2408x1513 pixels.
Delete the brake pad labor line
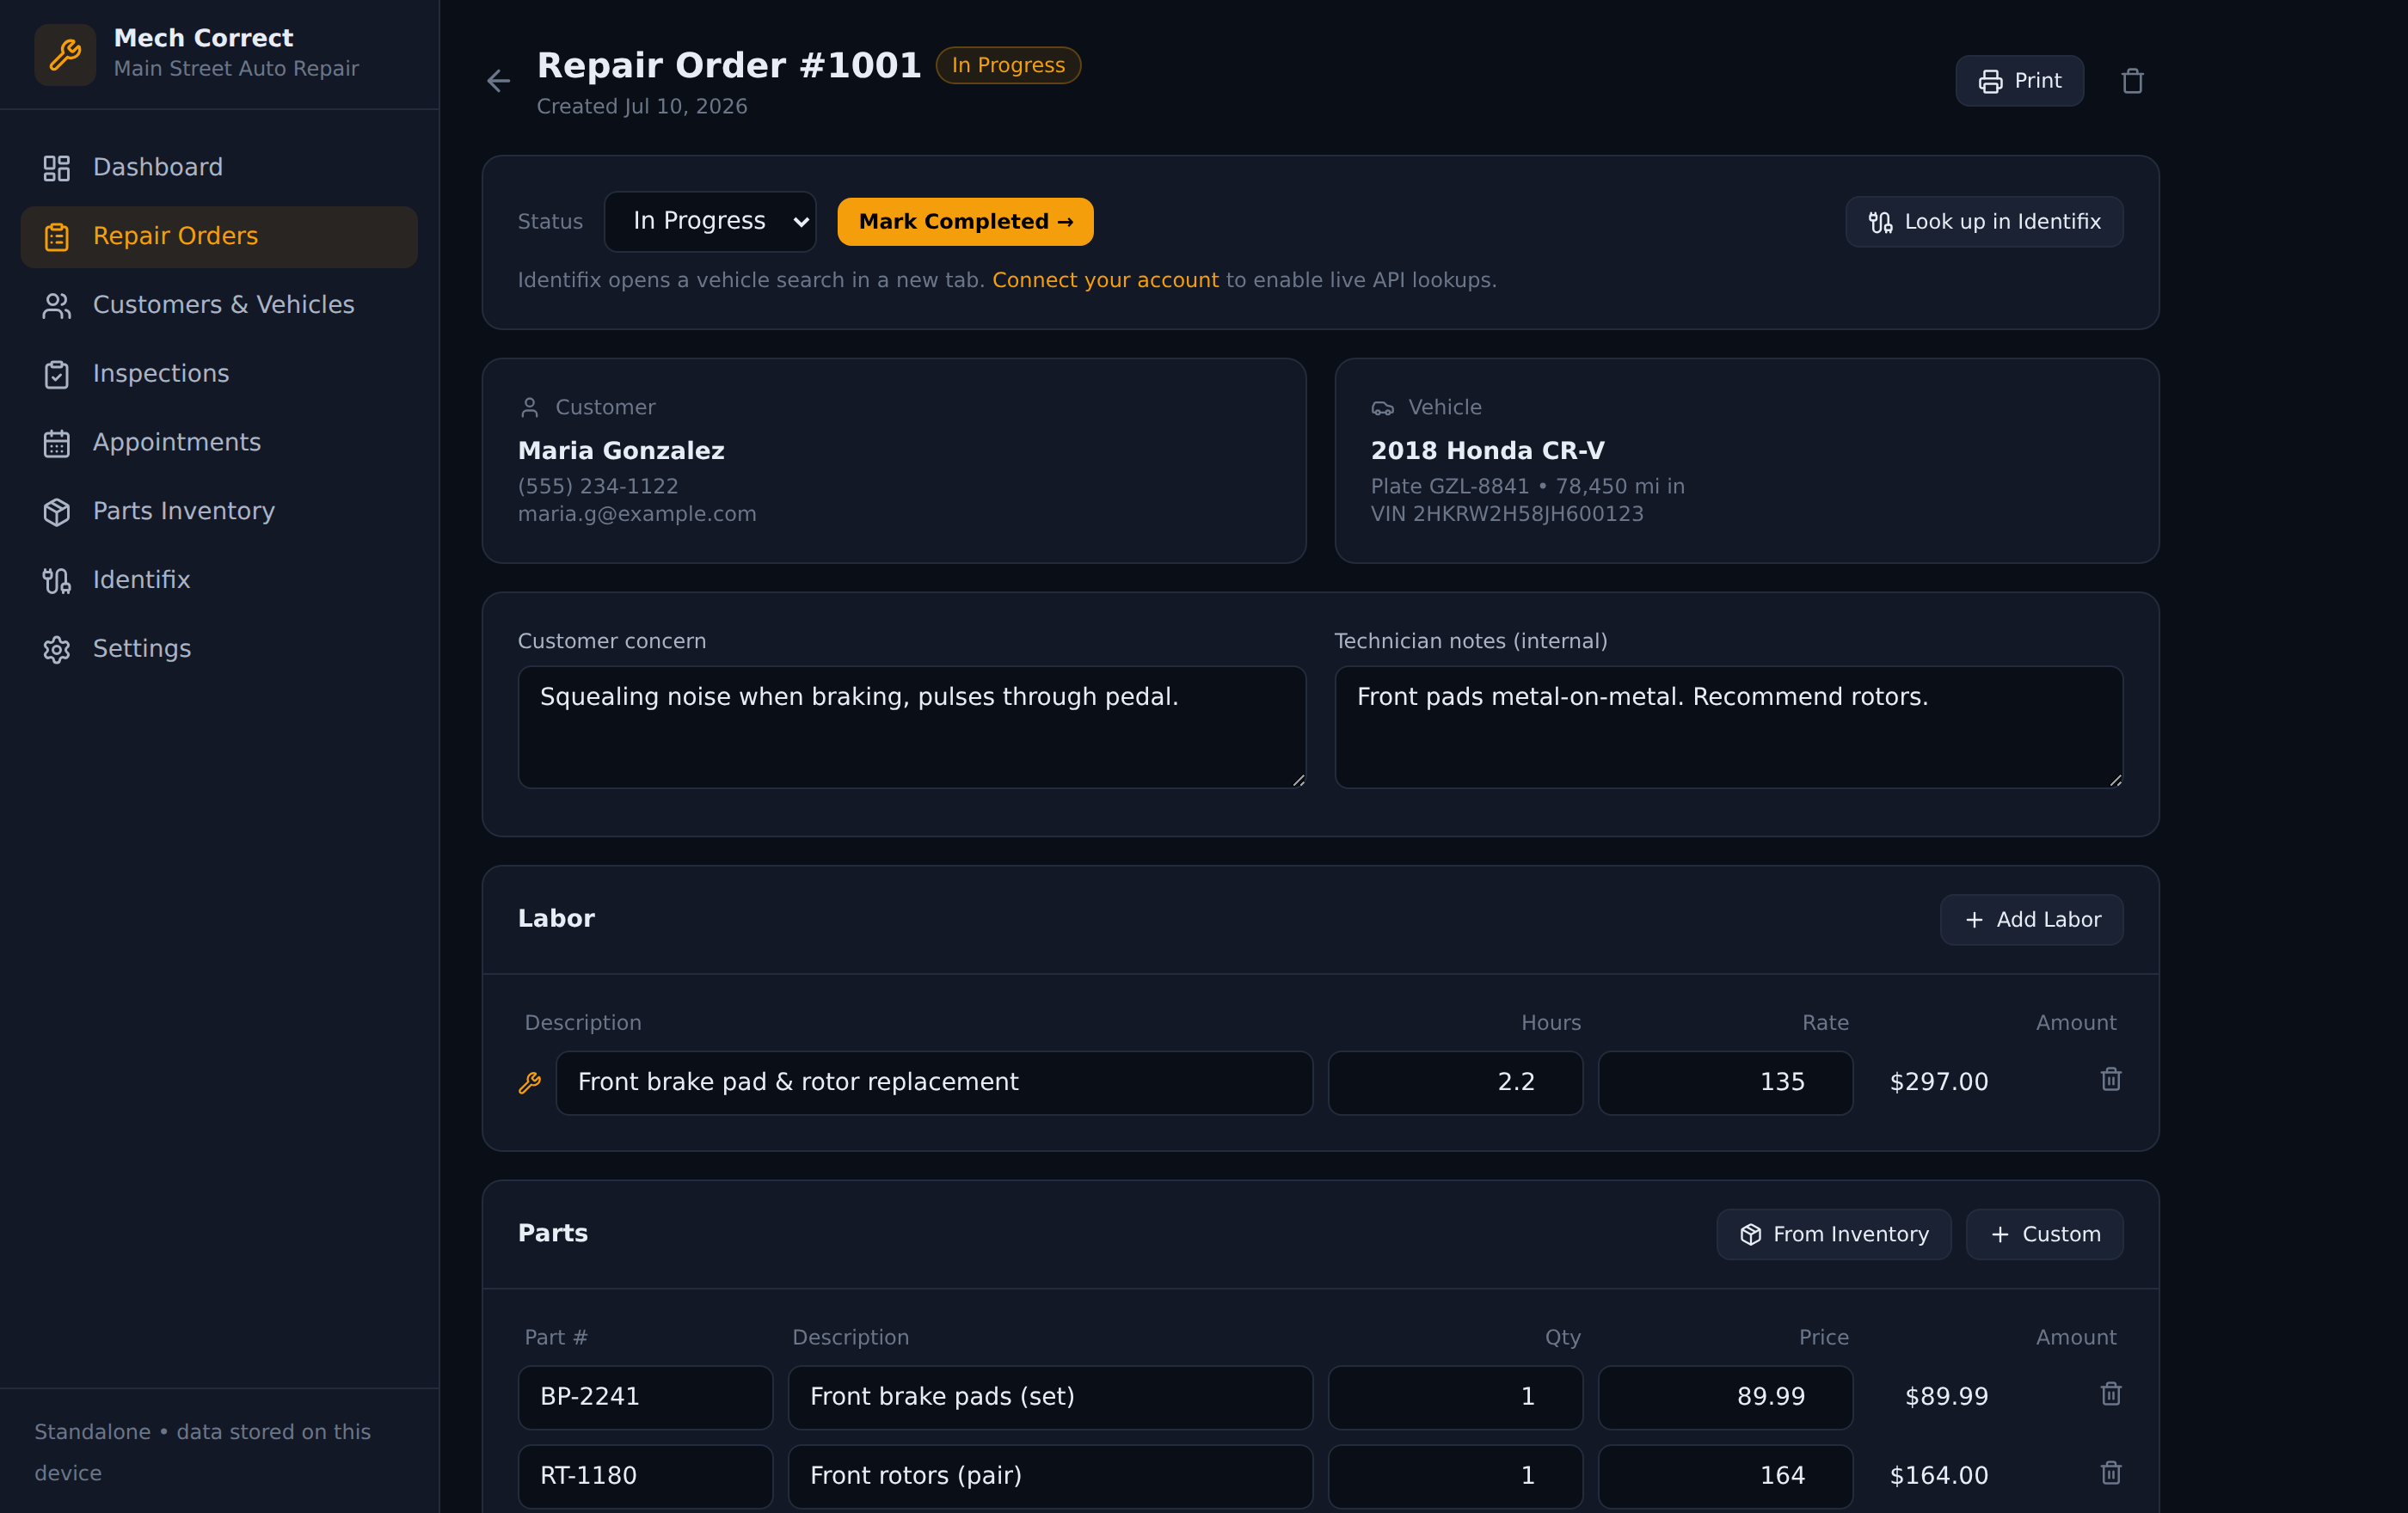[2111, 1079]
